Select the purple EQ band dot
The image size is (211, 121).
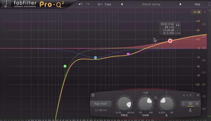pyautogui.click(x=128, y=54)
